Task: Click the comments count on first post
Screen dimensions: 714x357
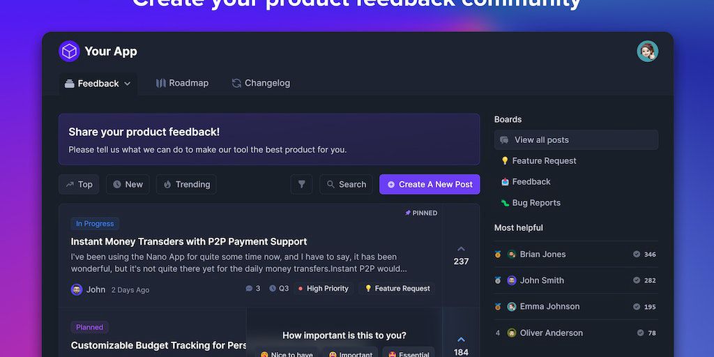Action: click(x=252, y=289)
